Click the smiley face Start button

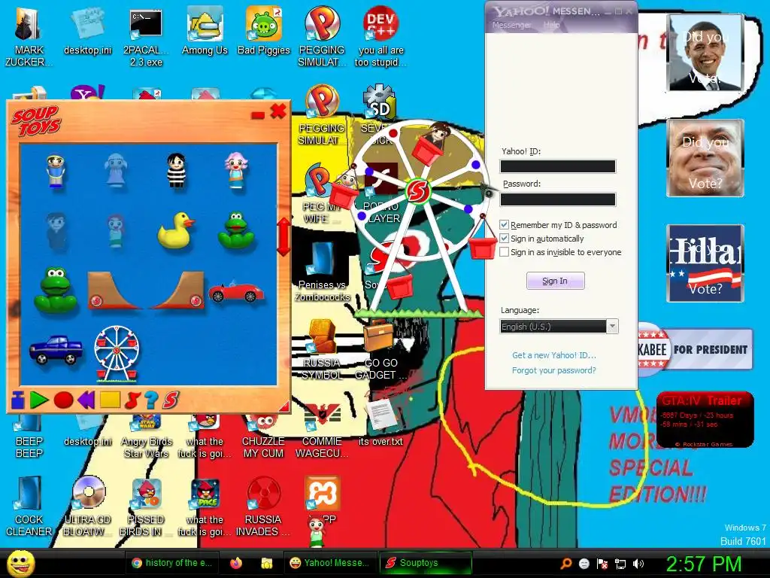click(20, 563)
